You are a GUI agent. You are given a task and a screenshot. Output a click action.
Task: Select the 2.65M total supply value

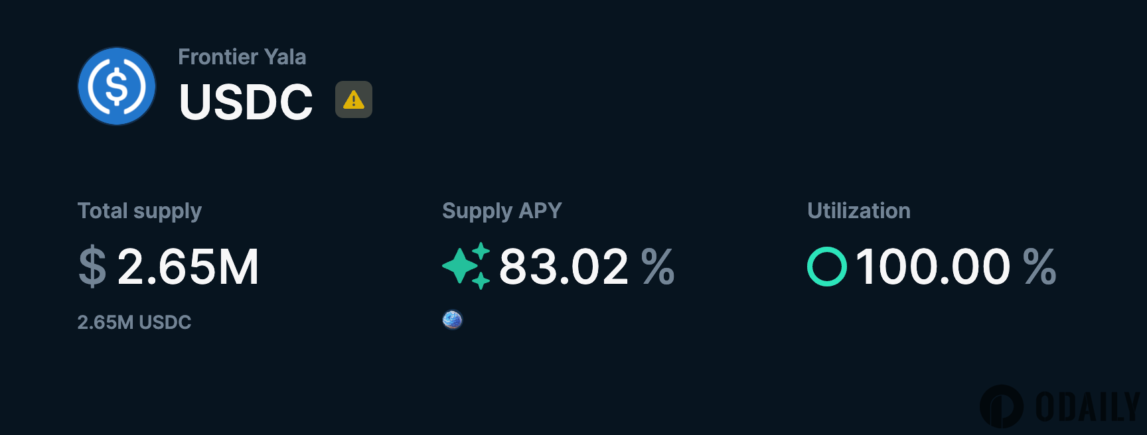188,267
